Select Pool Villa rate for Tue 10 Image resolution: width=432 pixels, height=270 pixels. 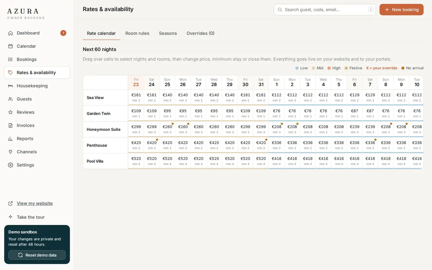click(x=417, y=161)
